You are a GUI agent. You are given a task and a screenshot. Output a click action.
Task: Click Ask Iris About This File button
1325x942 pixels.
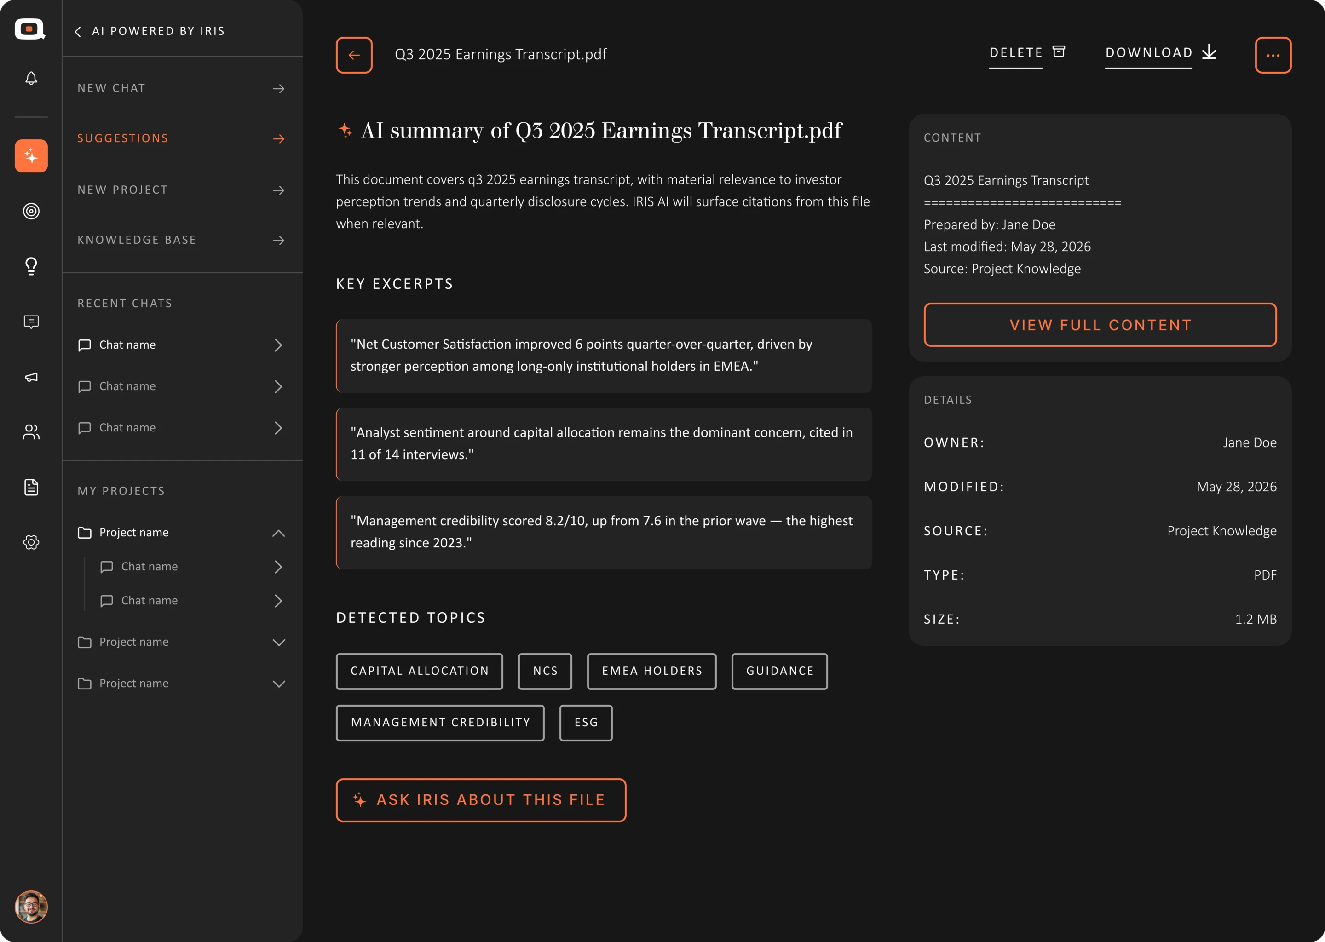click(481, 800)
